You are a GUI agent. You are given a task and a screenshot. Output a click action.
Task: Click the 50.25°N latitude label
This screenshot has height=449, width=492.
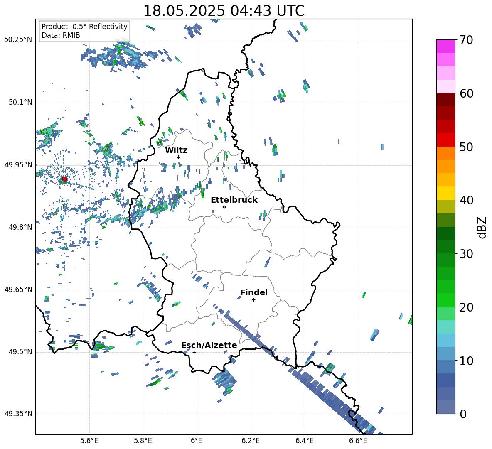coord(18,40)
